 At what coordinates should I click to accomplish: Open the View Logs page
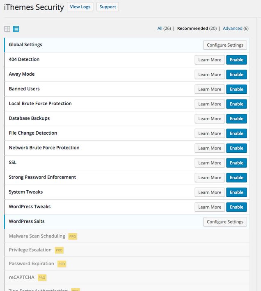80,7
